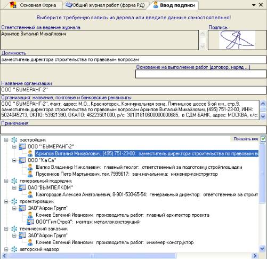Click the tree scroll down arrow
Viewport: 267px width, 259px height.
pos(262,248)
